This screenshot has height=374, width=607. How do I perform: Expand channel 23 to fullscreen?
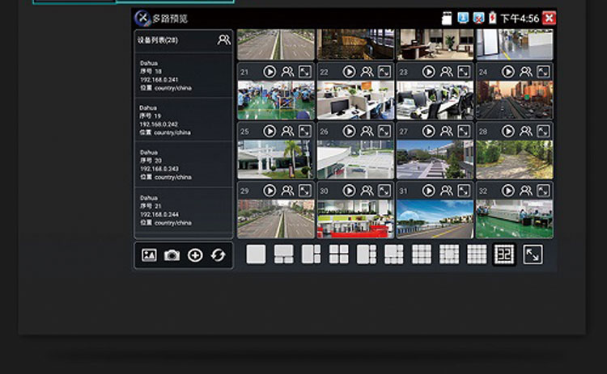click(464, 72)
